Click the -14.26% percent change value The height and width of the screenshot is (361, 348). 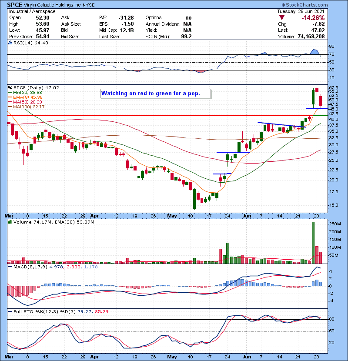pos(313,18)
